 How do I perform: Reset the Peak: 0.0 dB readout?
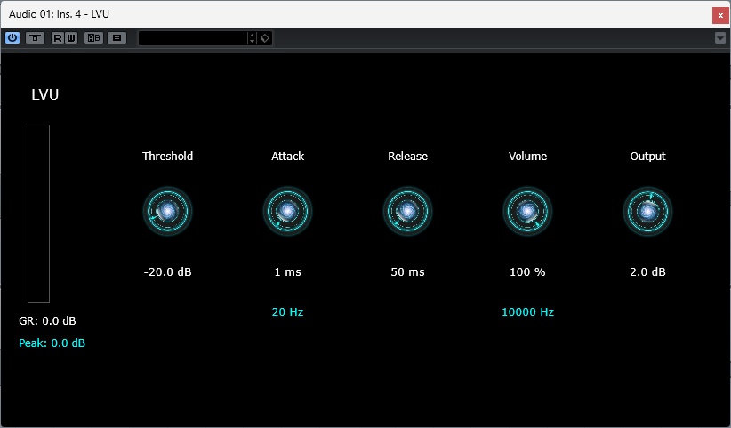click(x=52, y=343)
